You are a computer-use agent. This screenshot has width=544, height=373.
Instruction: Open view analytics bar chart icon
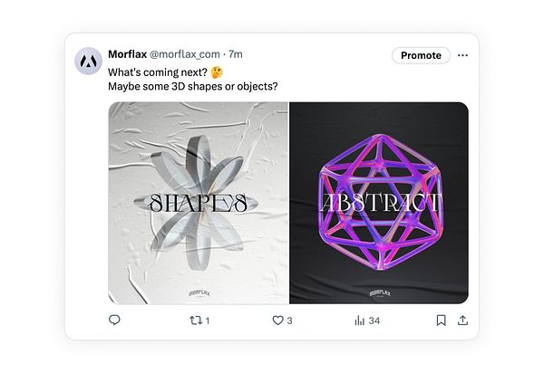tap(360, 320)
